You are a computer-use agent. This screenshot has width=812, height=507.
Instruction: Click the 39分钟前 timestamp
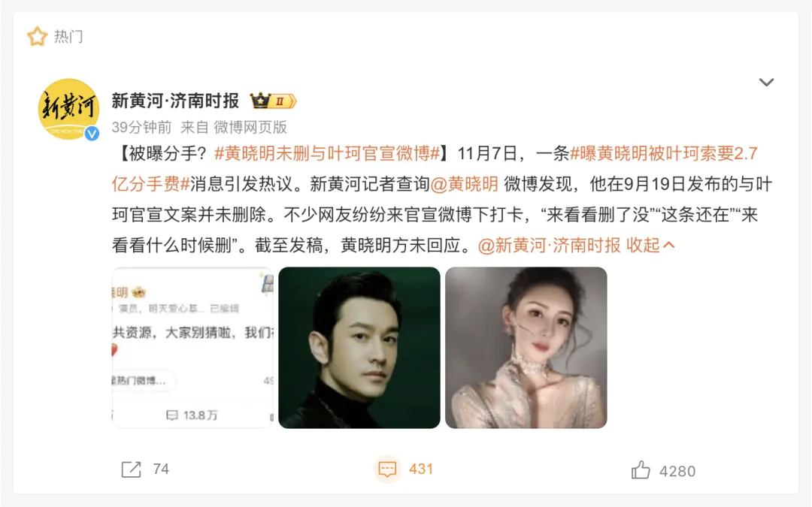(x=141, y=127)
